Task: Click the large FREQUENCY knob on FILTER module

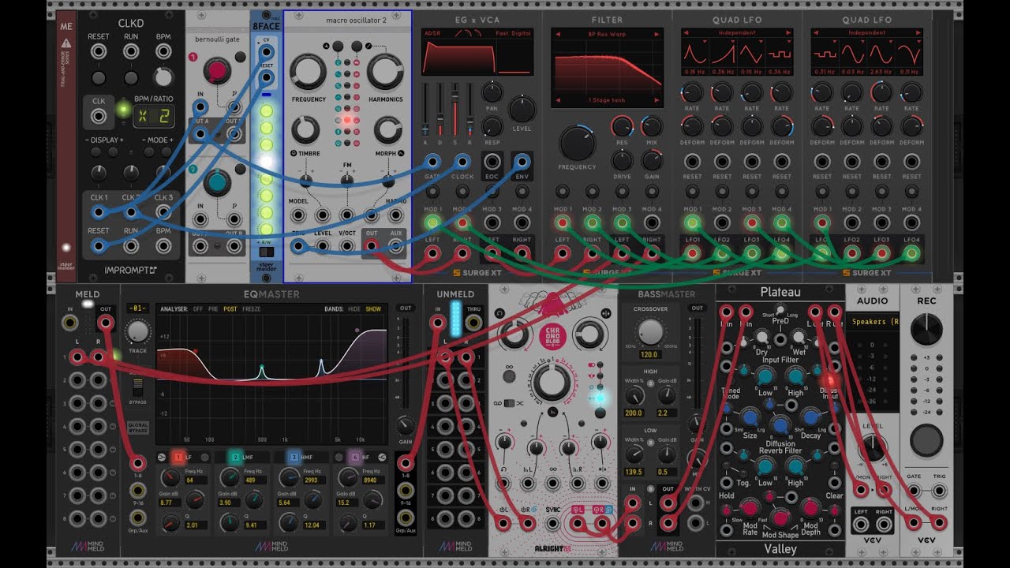Action: click(578, 143)
